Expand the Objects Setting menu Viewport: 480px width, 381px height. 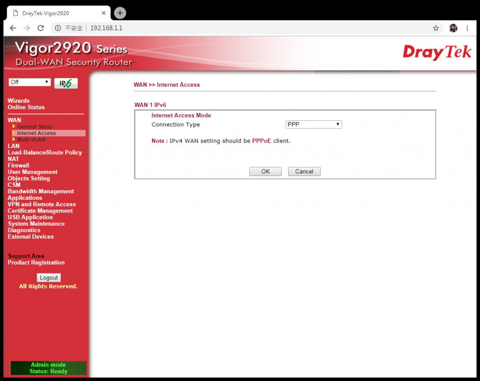coord(29,178)
